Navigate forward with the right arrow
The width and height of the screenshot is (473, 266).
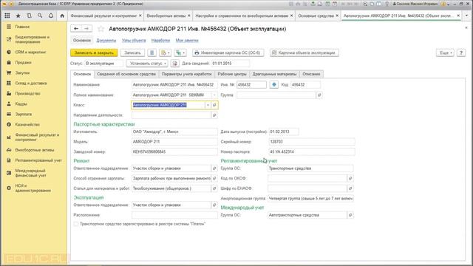coord(86,28)
